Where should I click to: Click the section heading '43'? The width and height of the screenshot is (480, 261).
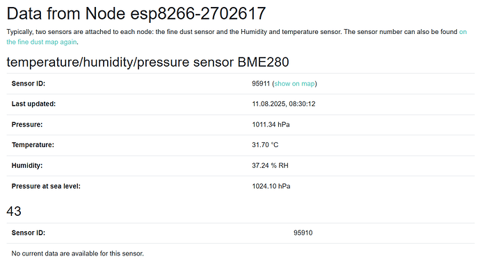coord(14,211)
